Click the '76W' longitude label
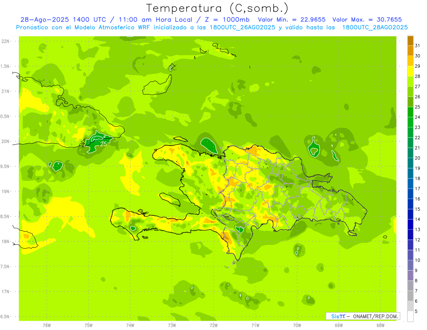Image resolution: width=427 pixels, height=330 pixels. [47, 325]
